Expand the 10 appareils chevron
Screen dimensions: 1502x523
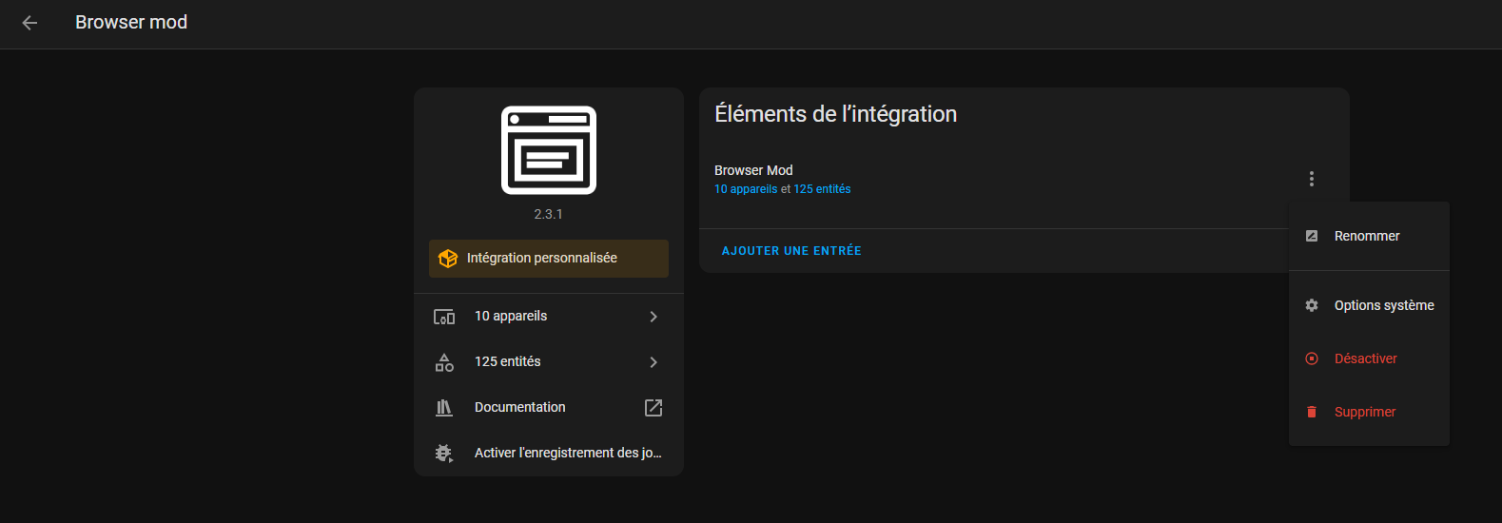653,317
